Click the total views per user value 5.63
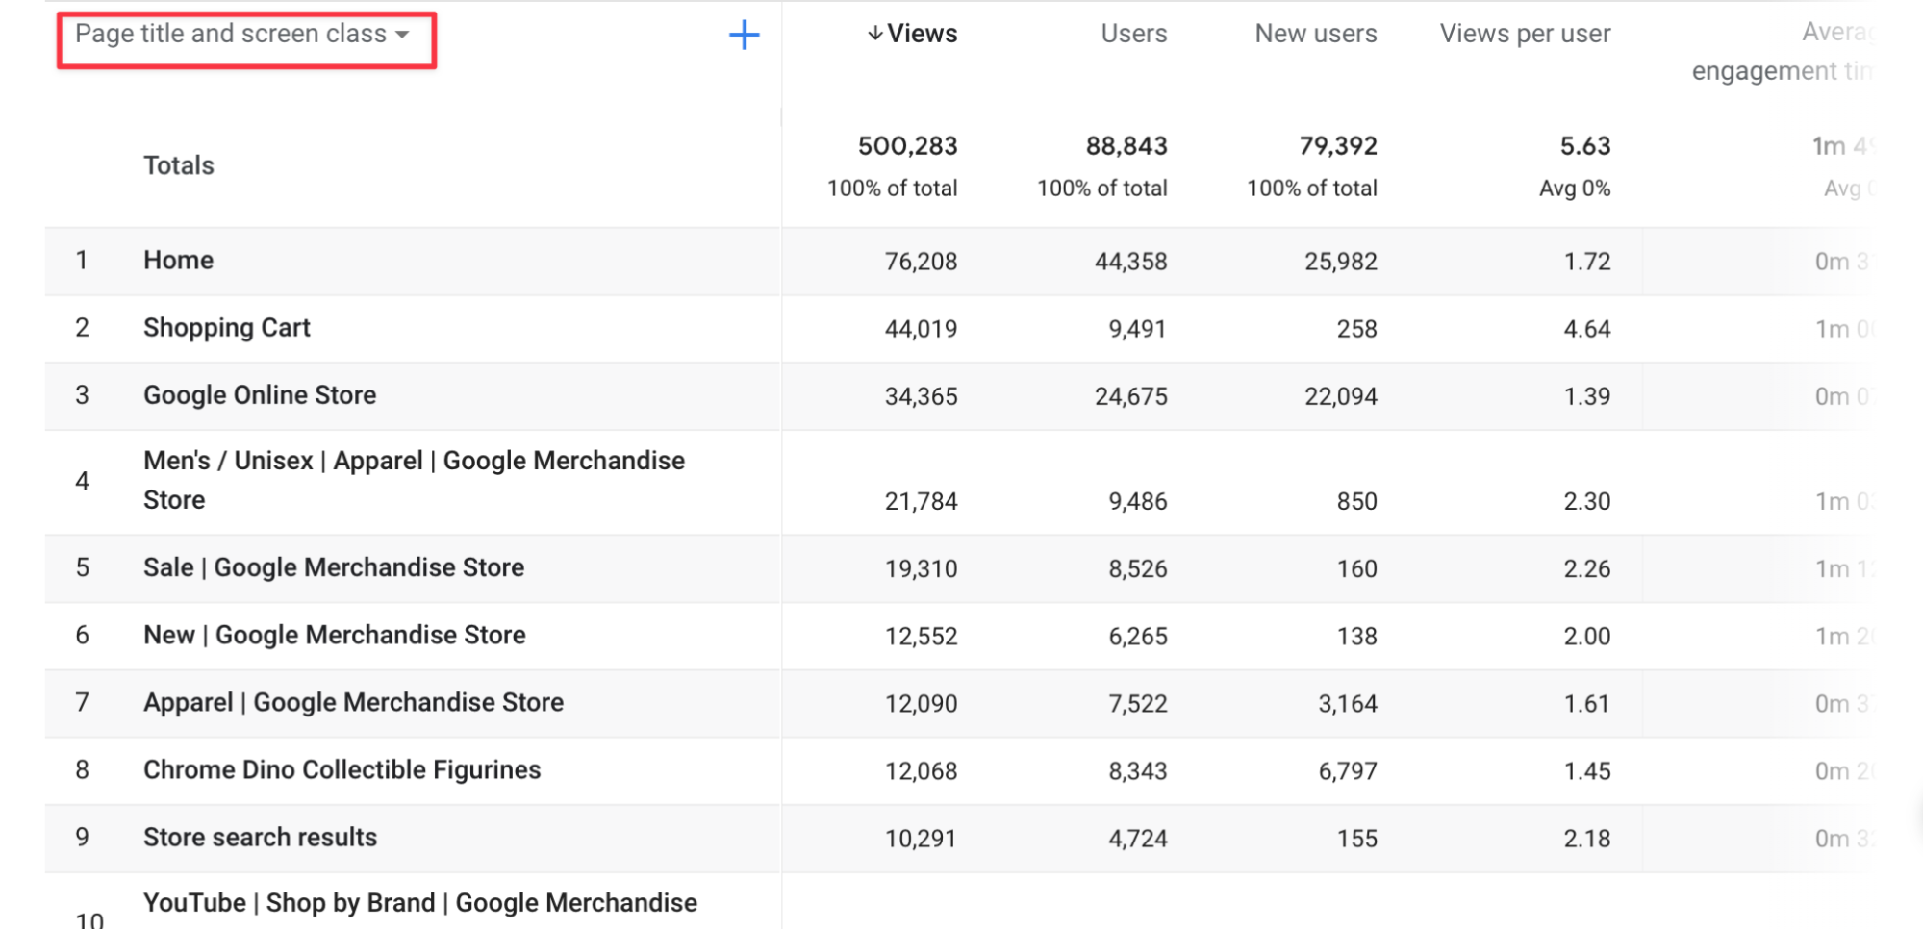The width and height of the screenshot is (1923, 930). coord(1585,146)
